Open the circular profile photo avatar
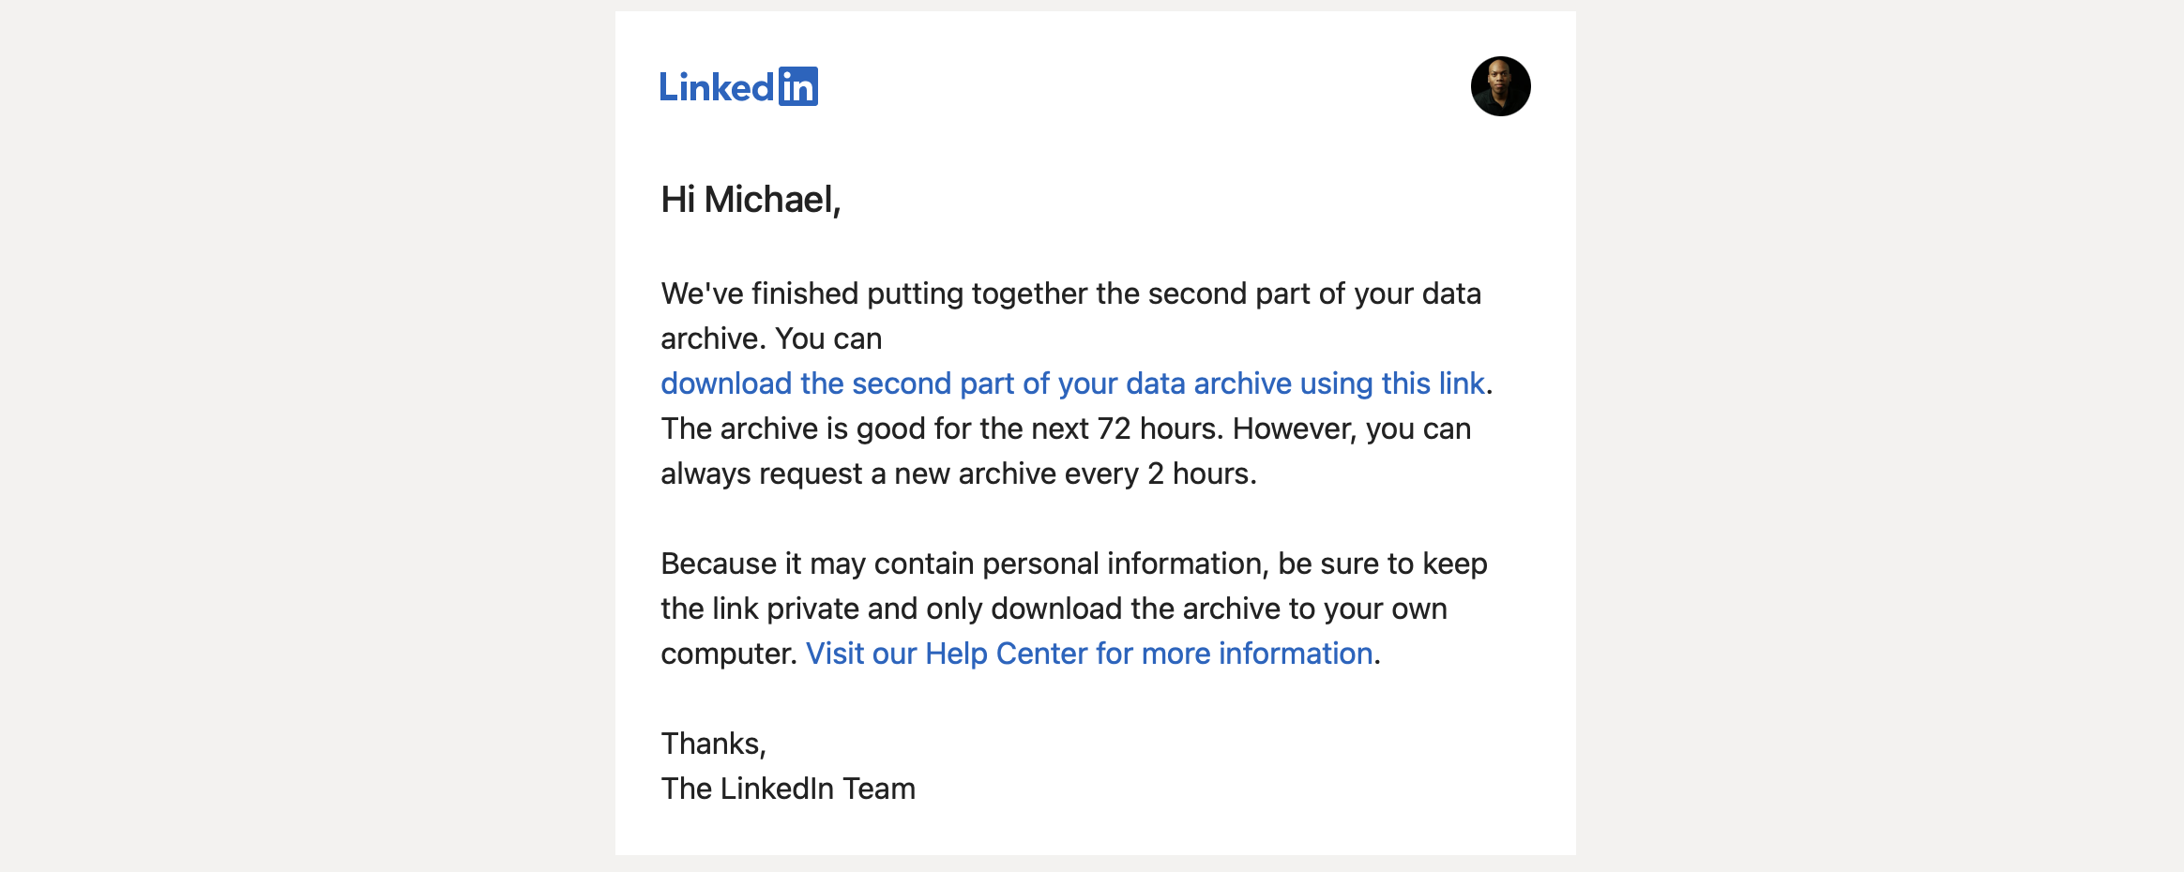Viewport: 2184px width, 872px height. (1500, 86)
